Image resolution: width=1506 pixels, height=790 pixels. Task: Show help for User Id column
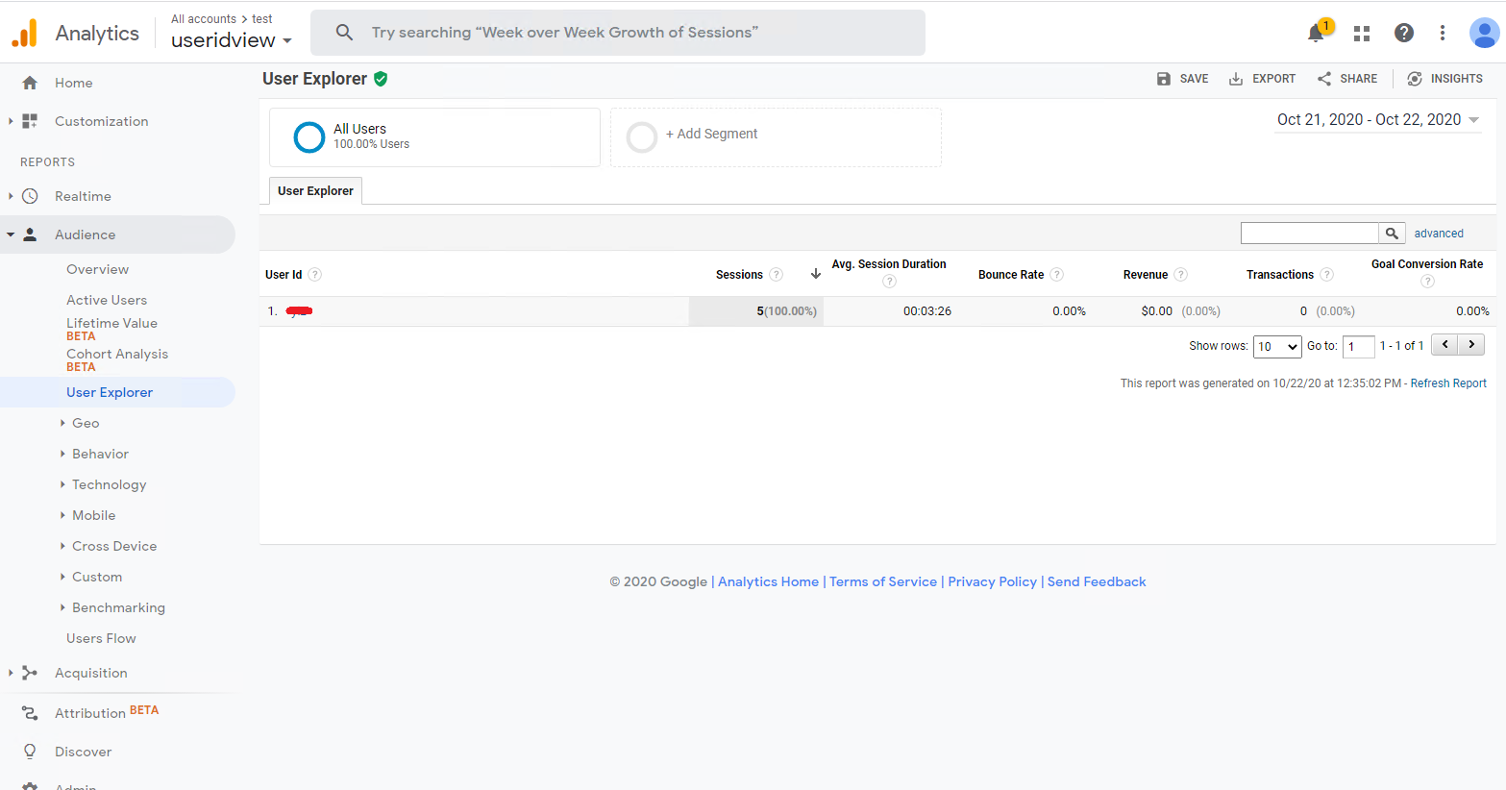pyautogui.click(x=314, y=275)
